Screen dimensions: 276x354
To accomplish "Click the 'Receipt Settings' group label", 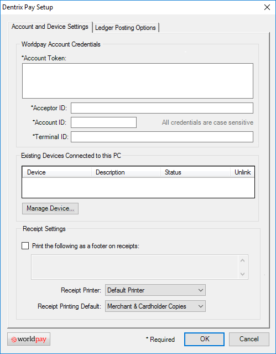I will click(44, 229).
